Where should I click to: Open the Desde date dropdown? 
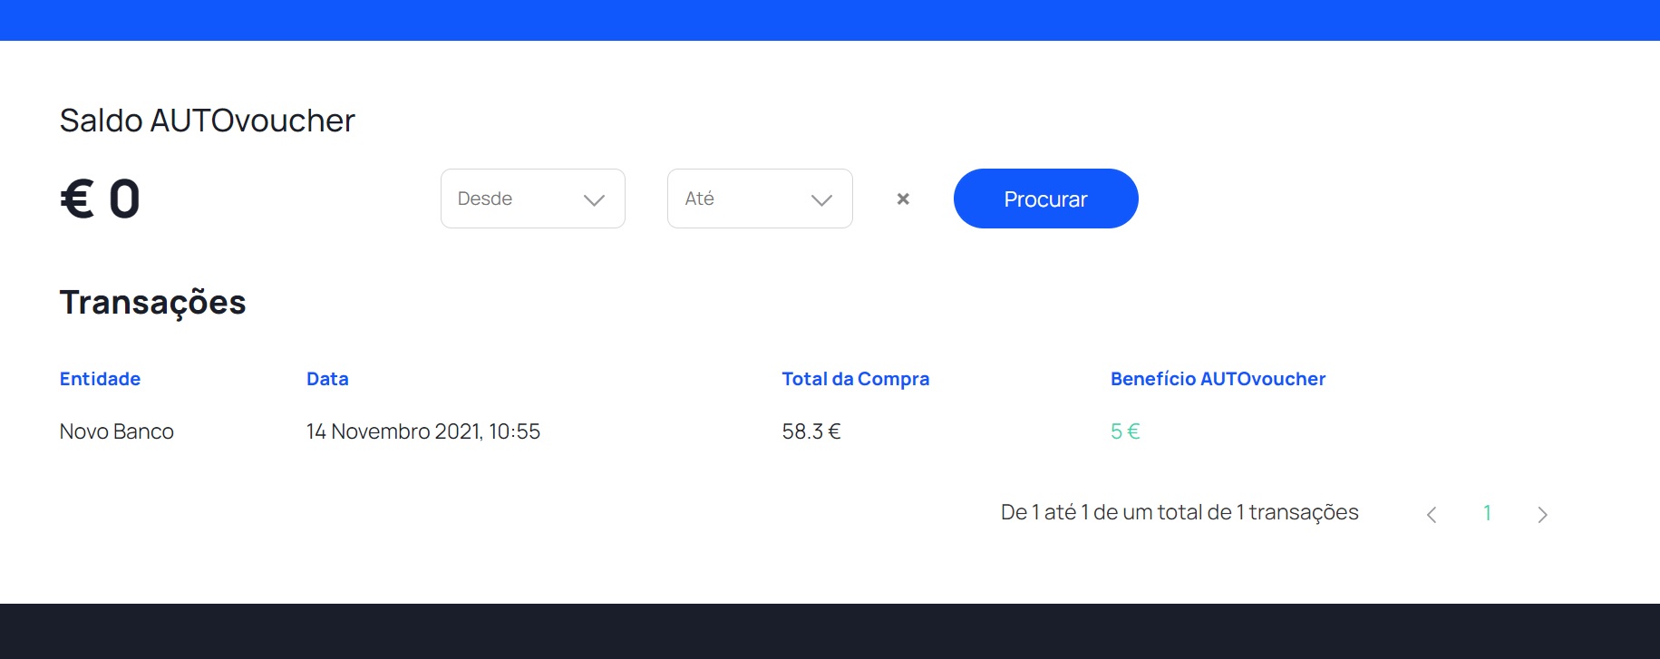click(x=533, y=199)
